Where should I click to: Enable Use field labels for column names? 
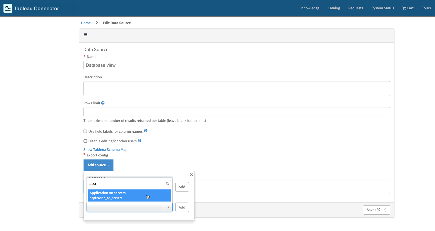(x=85, y=131)
